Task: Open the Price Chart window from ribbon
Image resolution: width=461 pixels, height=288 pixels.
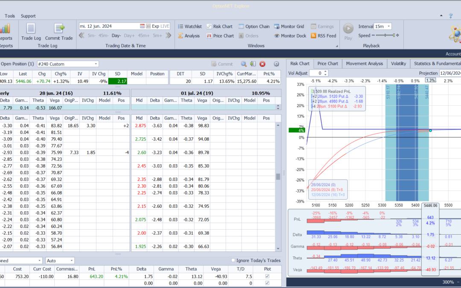Action: point(220,36)
